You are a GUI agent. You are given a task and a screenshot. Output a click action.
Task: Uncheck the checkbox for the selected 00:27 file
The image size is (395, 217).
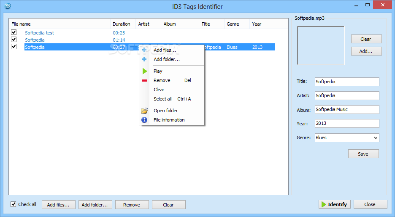(14, 46)
